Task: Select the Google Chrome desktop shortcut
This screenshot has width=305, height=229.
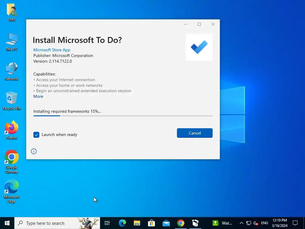Action: 12,162
